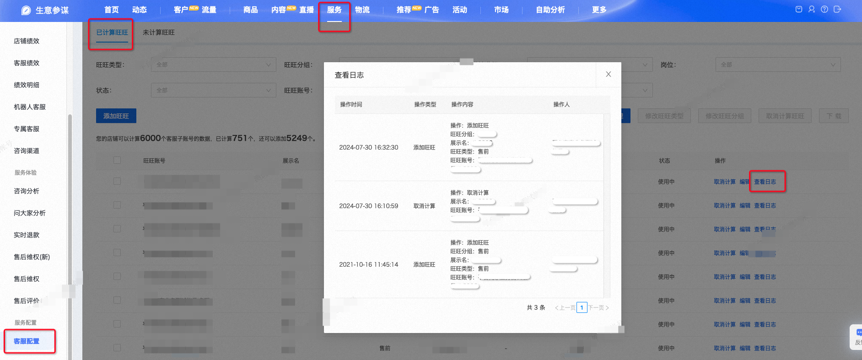Open 市场 in top navigation
The height and width of the screenshot is (360, 862).
coord(501,10)
